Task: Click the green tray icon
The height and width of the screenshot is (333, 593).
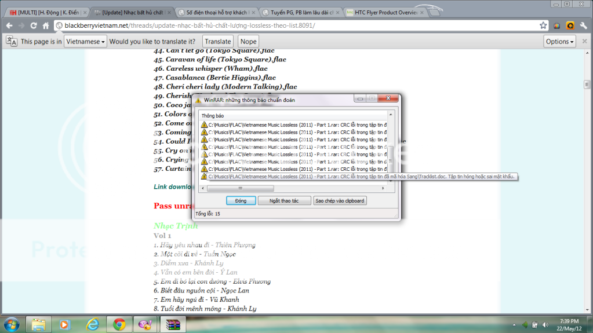Action: (525, 325)
